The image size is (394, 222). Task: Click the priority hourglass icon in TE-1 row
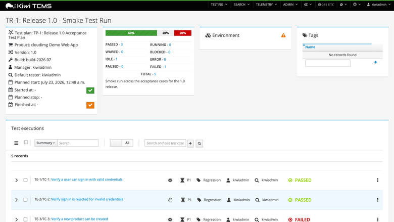[x=182, y=180]
